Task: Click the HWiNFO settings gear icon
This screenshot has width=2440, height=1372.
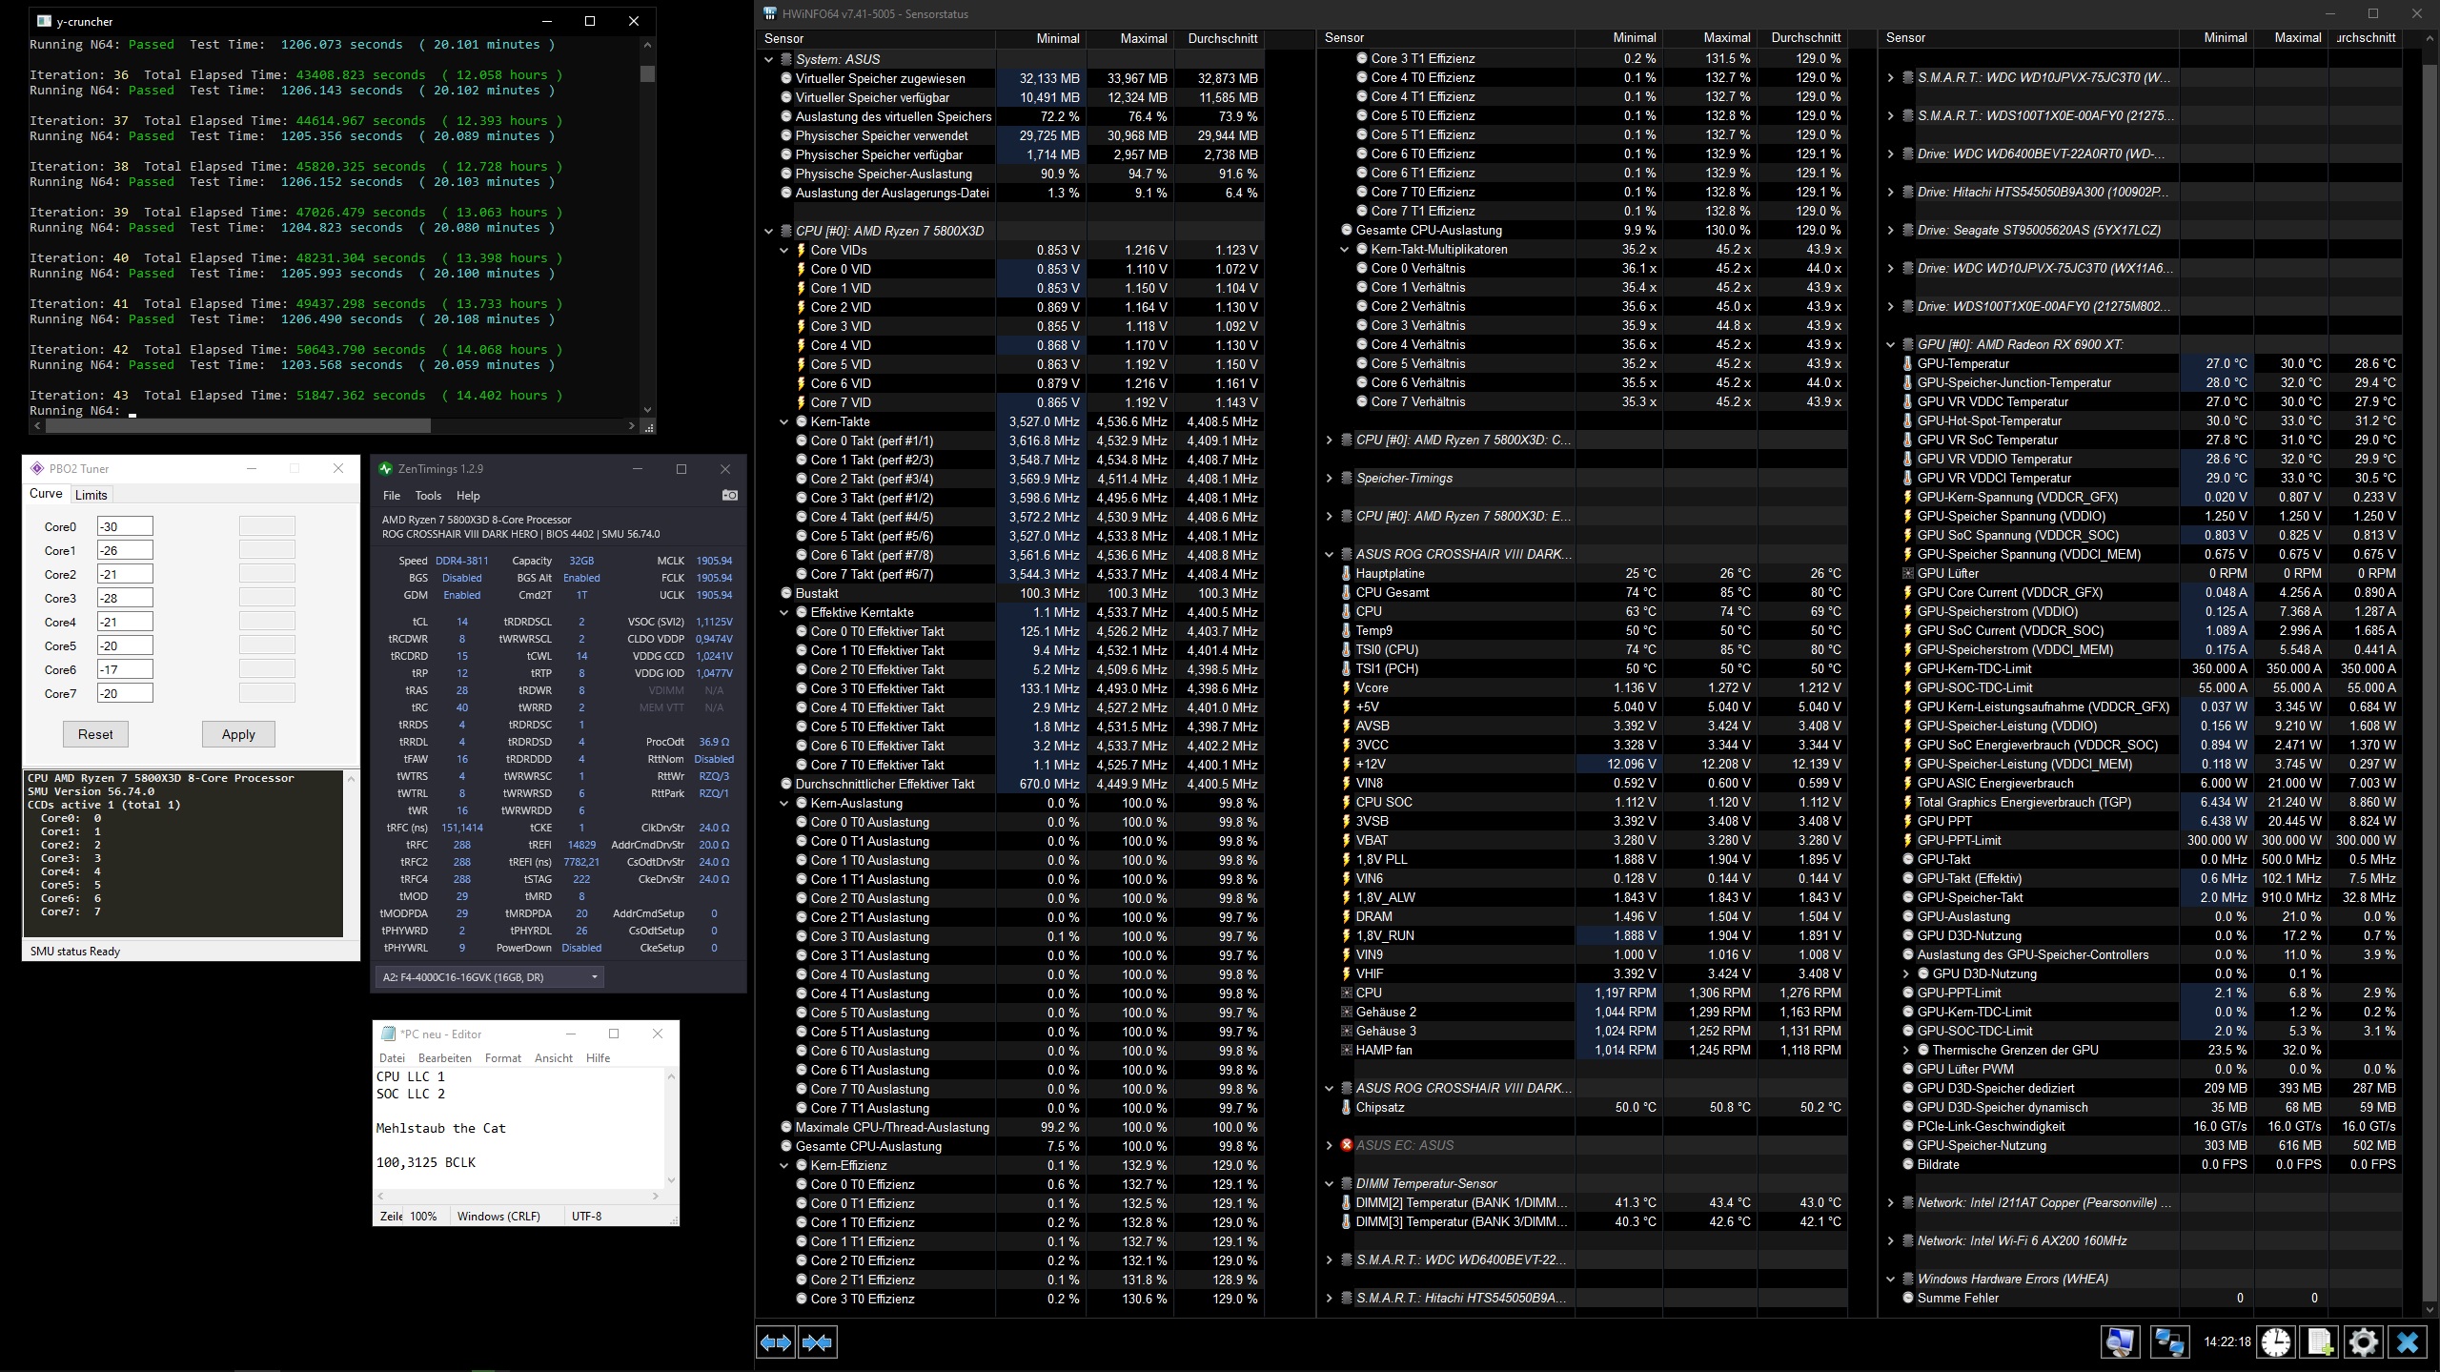Action: [2363, 1341]
